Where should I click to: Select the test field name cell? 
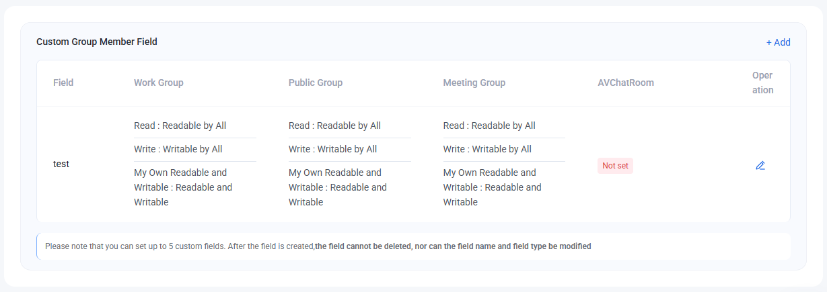point(61,164)
